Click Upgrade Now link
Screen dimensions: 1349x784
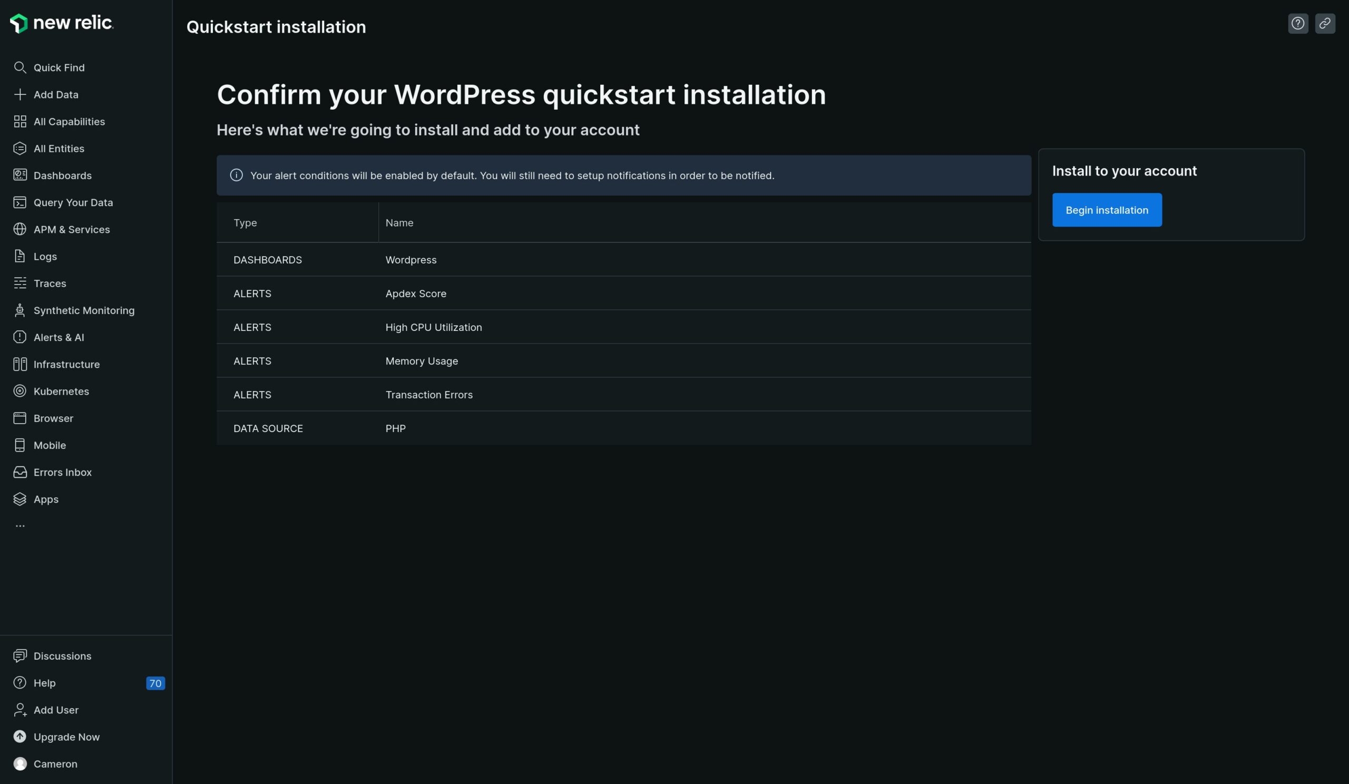point(66,737)
